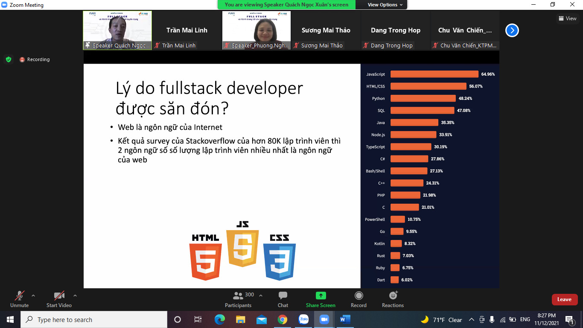Leave the meeting
The height and width of the screenshot is (328, 583).
pos(564,299)
